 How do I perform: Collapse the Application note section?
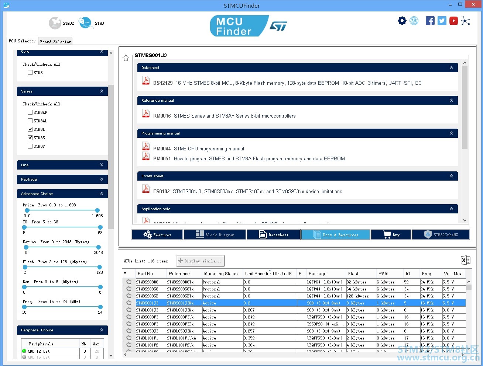coord(451,209)
